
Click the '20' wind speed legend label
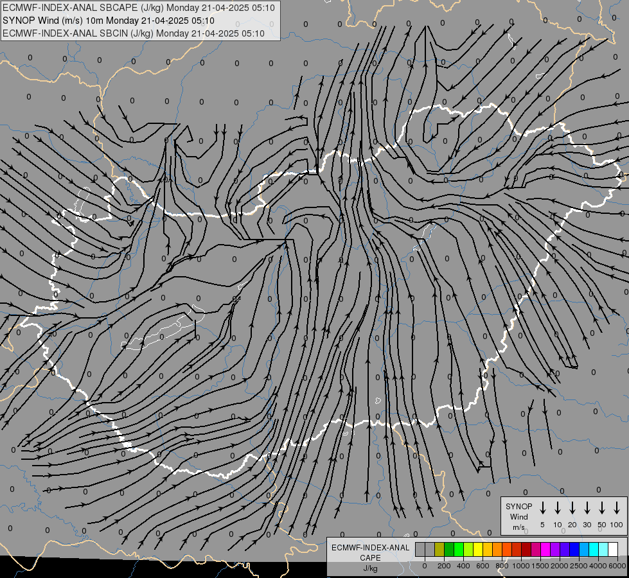(x=572, y=525)
